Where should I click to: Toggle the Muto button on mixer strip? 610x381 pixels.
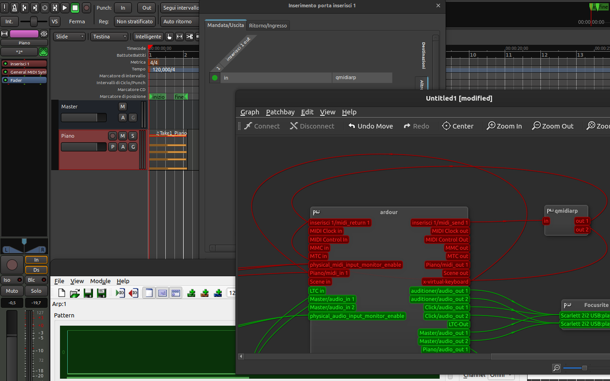point(12,291)
